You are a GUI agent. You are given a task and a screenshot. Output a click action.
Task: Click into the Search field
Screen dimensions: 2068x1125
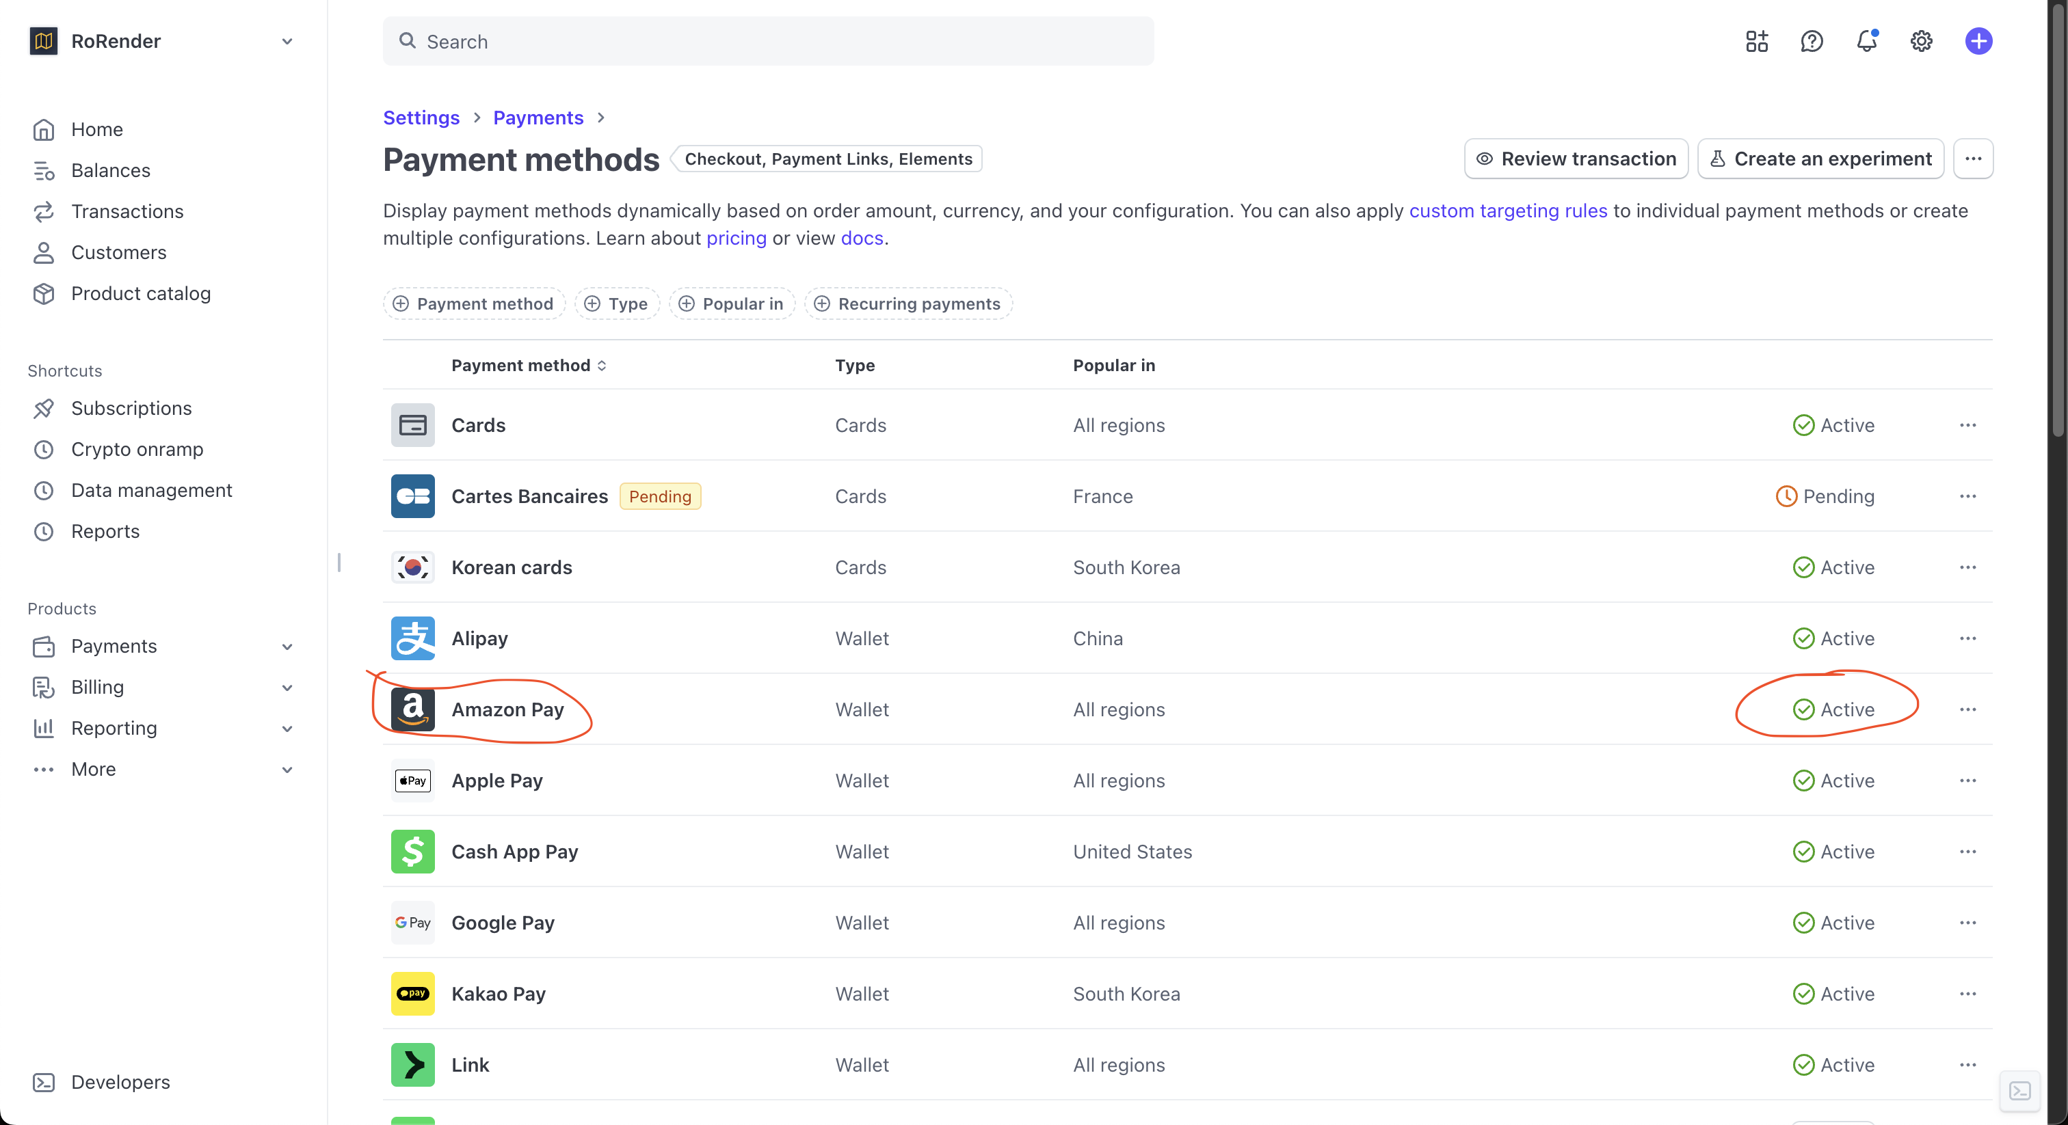767,42
